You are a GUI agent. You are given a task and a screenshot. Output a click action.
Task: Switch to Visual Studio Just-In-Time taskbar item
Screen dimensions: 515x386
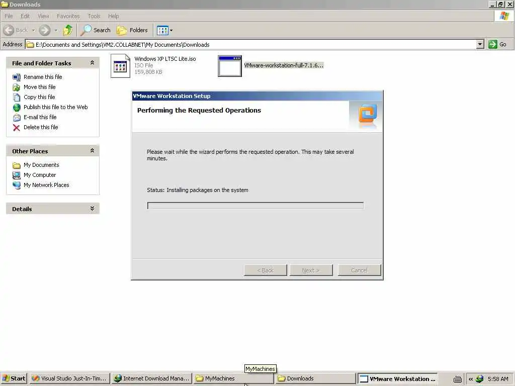click(69, 378)
